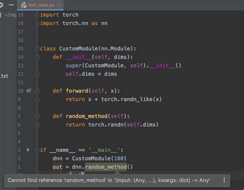244x190 pixels.
Task: Close the test_case.py tab
Action: point(59,5)
